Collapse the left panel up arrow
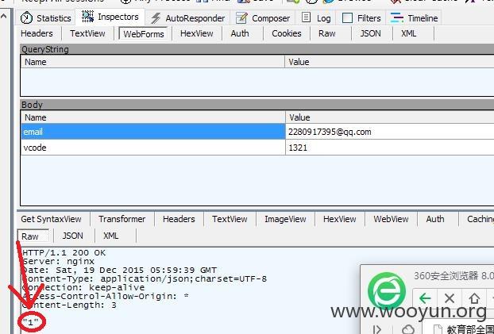 (x=4, y=16)
